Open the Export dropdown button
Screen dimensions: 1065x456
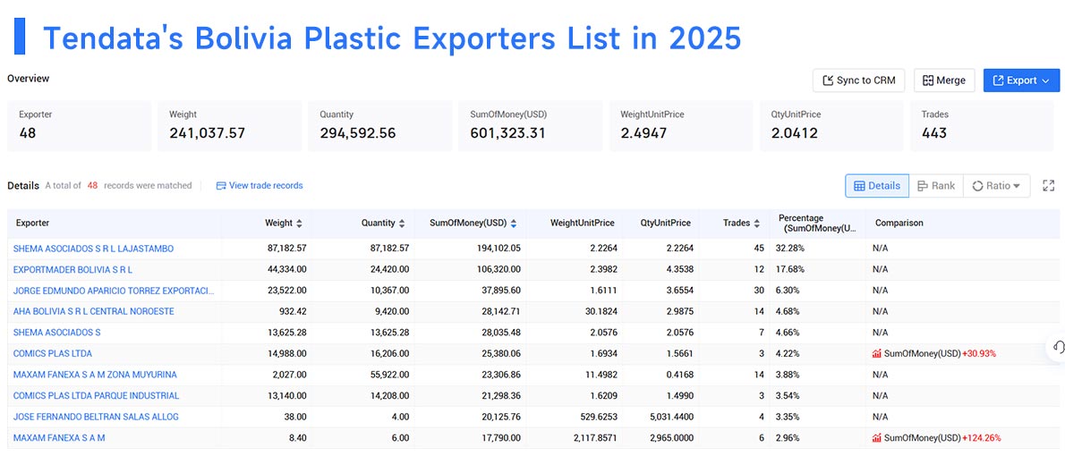point(1021,80)
